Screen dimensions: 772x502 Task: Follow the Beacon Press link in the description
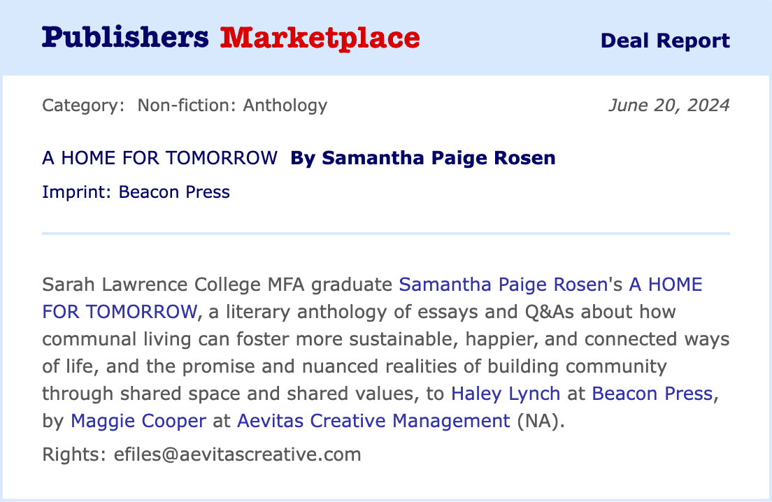coord(652,394)
